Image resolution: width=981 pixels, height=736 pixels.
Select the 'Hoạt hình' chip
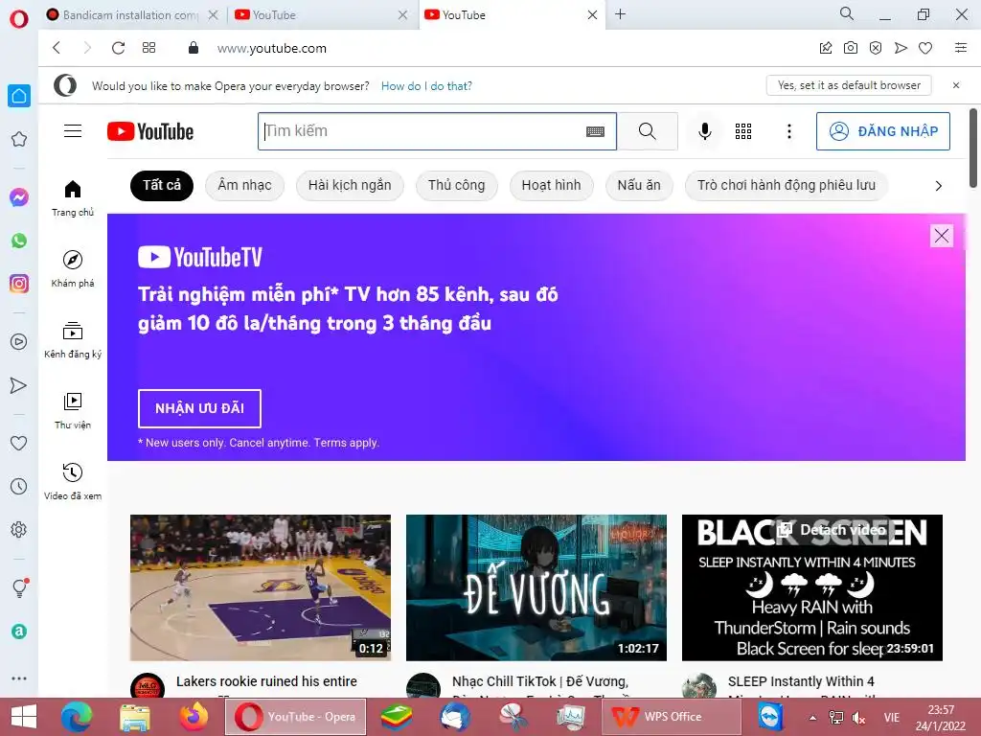pyautogui.click(x=551, y=186)
